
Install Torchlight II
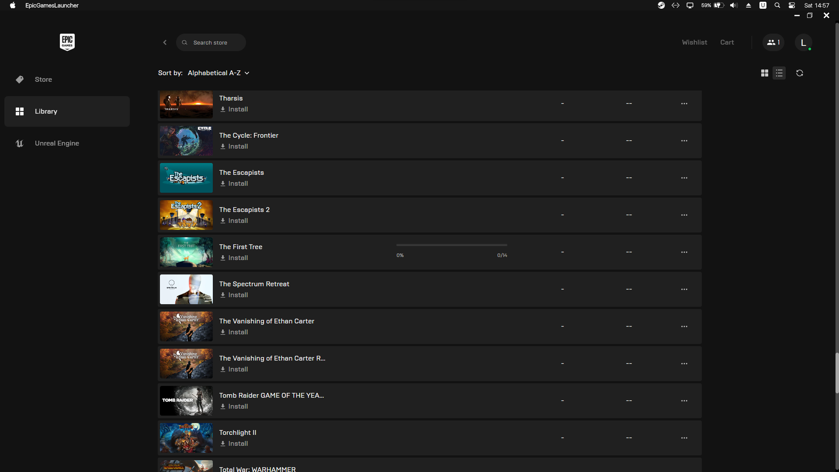(x=234, y=444)
